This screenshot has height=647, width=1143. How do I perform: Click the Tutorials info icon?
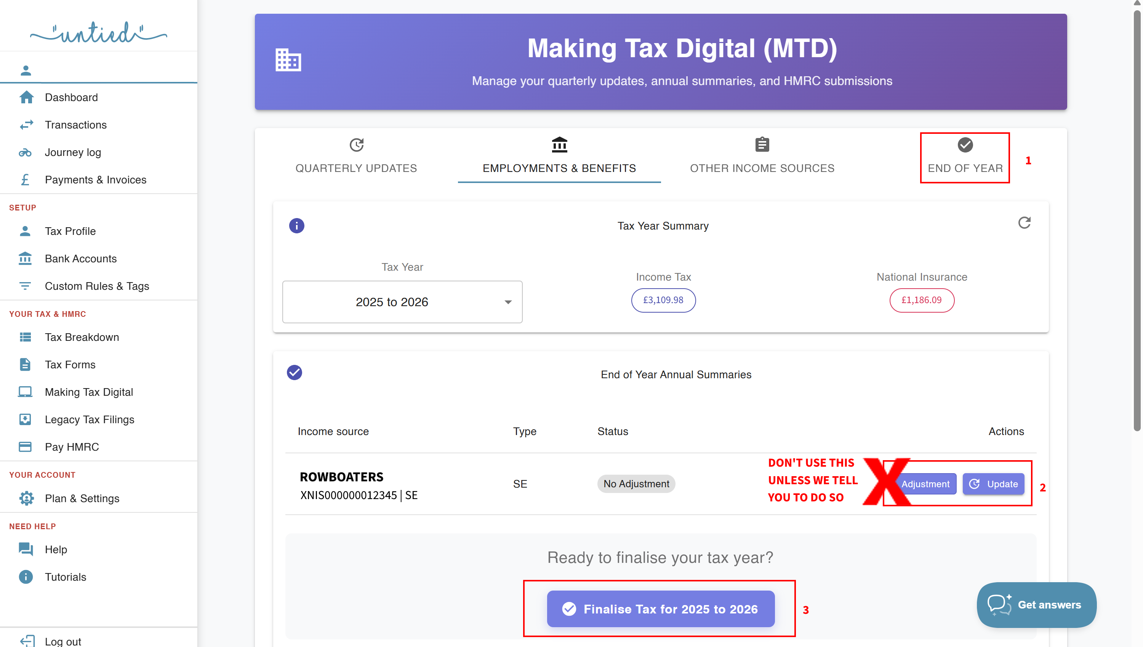26,577
